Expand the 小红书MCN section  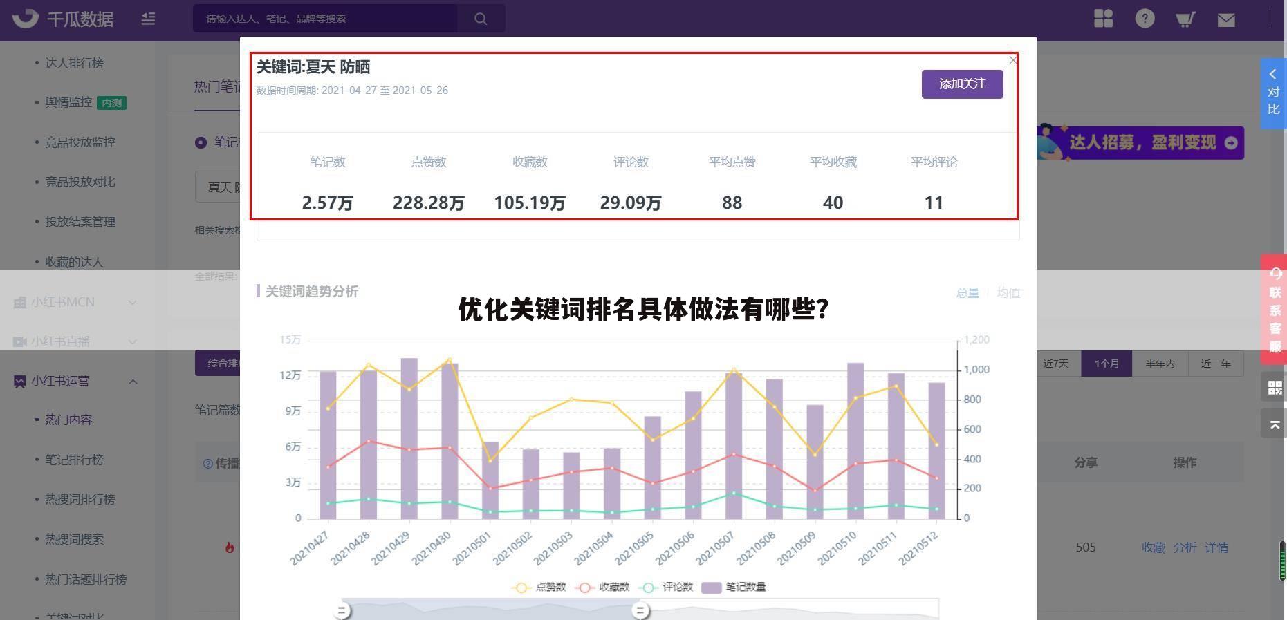click(x=75, y=302)
